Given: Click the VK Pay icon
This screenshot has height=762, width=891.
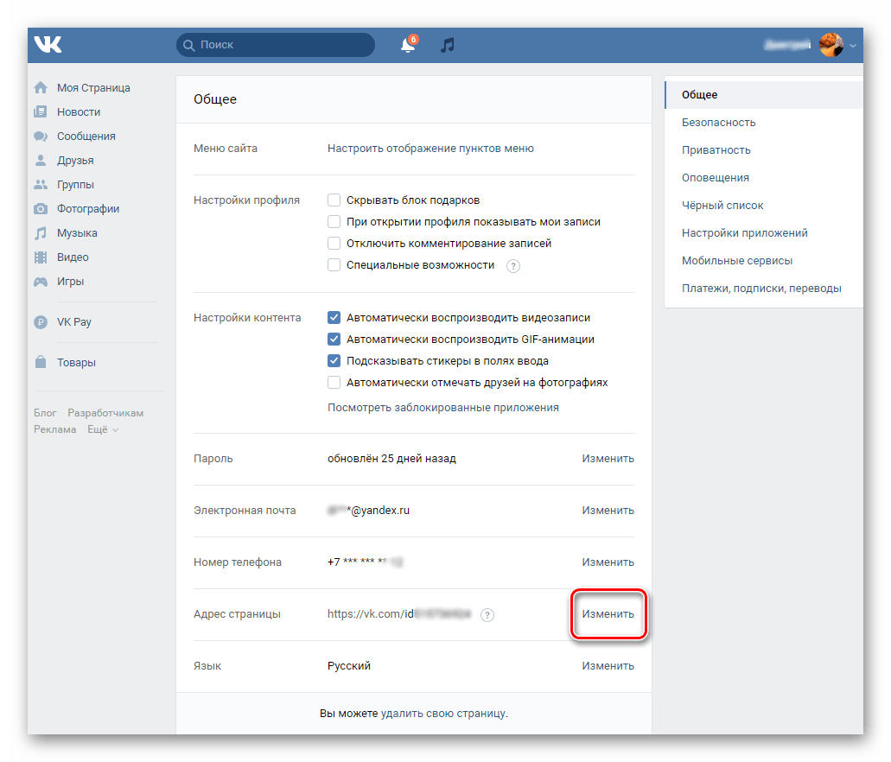Looking at the screenshot, I should [x=41, y=321].
